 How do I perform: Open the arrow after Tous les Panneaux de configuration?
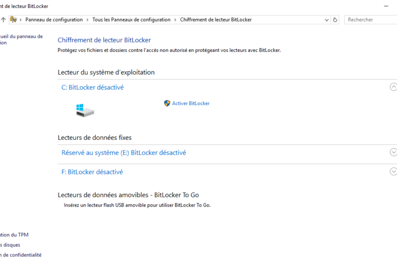[x=175, y=20]
